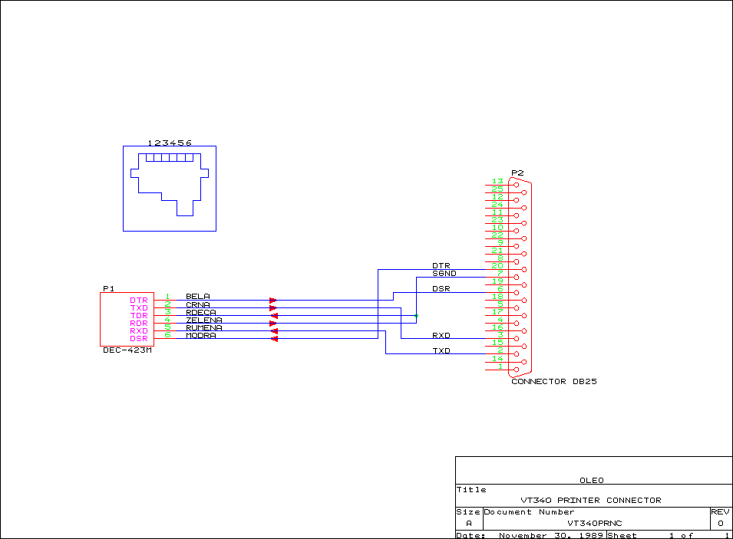Click the TXD net label near DB25
The width and height of the screenshot is (733, 539).
[x=441, y=350]
